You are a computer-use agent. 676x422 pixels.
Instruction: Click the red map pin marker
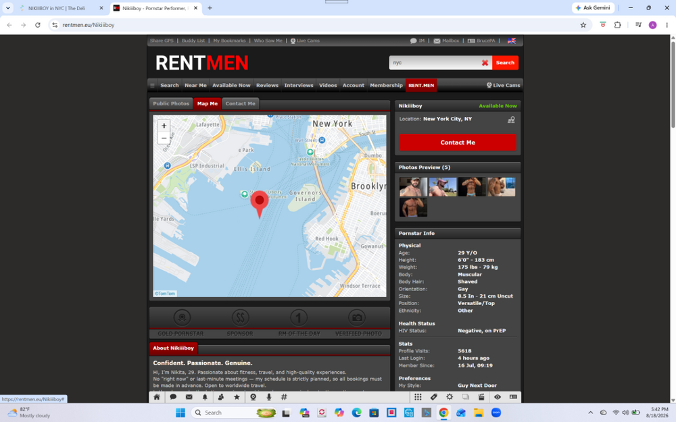pyautogui.click(x=260, y=205)
